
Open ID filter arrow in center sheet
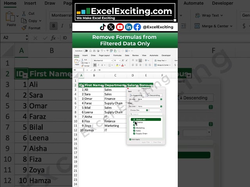tap(83, 86)
